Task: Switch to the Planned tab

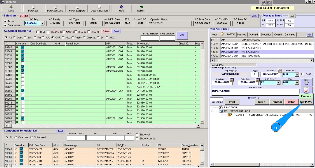Action: pyautogui.click(x=242, y=34)
